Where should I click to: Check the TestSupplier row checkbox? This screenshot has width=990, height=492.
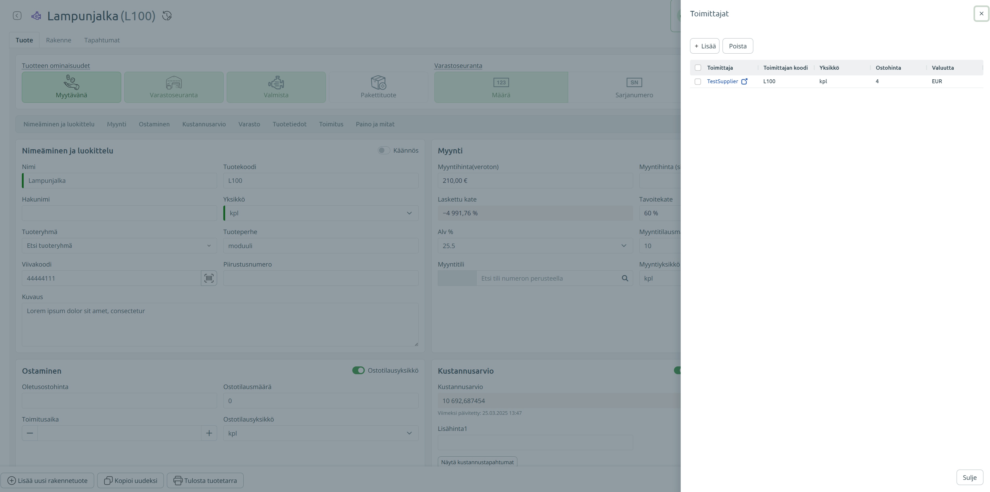698,81
